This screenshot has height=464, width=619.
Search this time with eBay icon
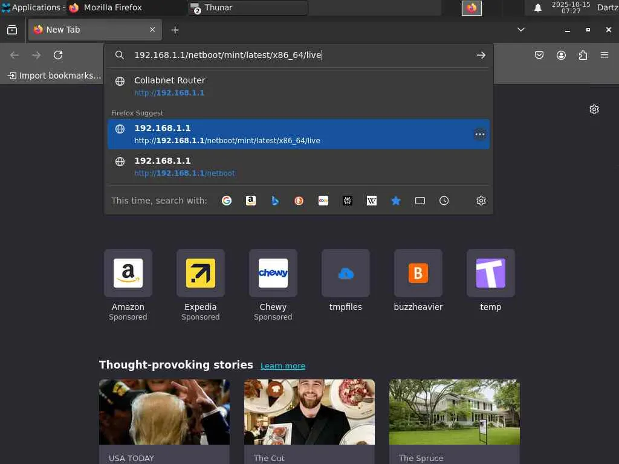323,201
